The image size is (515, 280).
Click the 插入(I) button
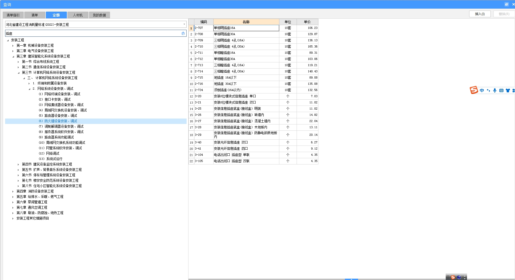coord(480,14)
